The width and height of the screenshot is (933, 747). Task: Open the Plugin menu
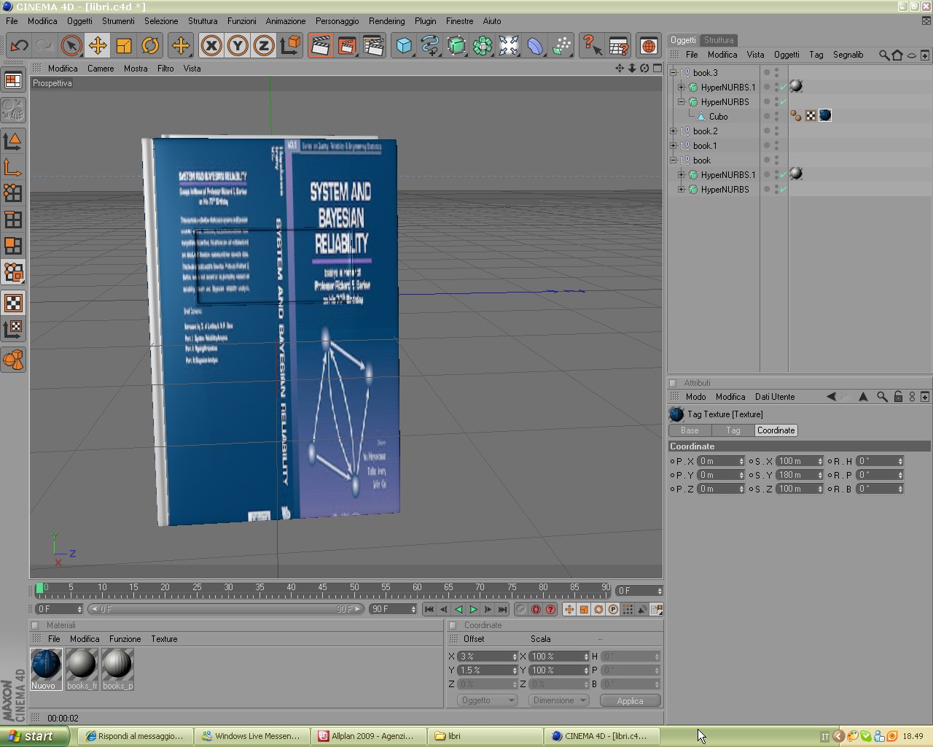(425, 21)
